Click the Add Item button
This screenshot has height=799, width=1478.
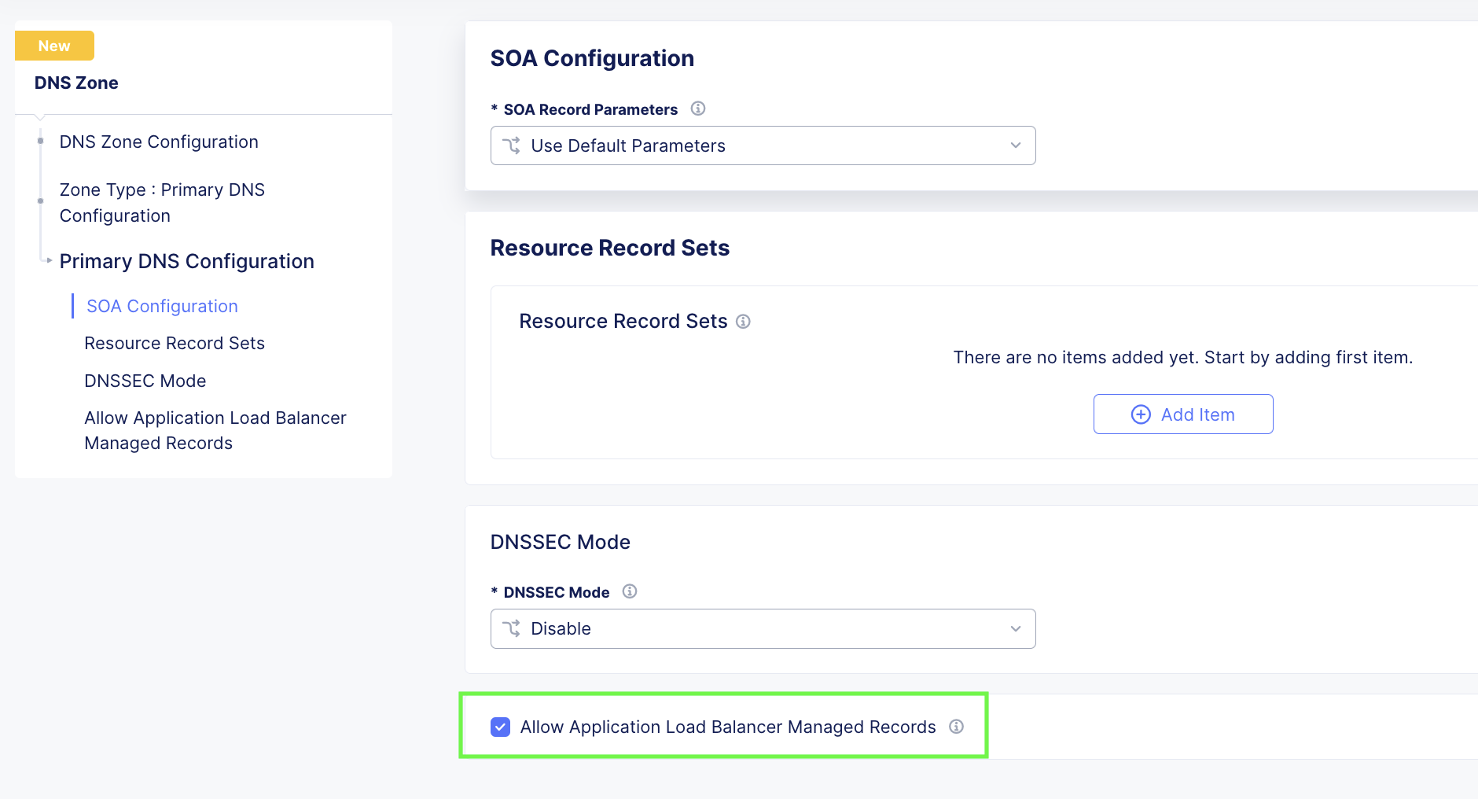pyautogui.click(x=1183, y=414)
